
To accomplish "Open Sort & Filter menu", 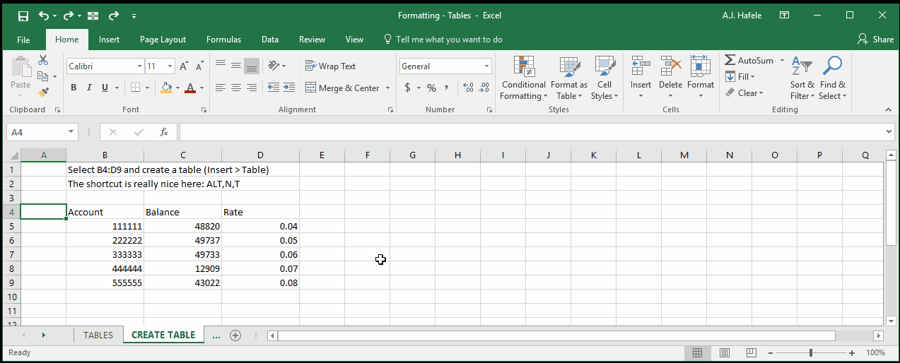I will pos(802,78).
